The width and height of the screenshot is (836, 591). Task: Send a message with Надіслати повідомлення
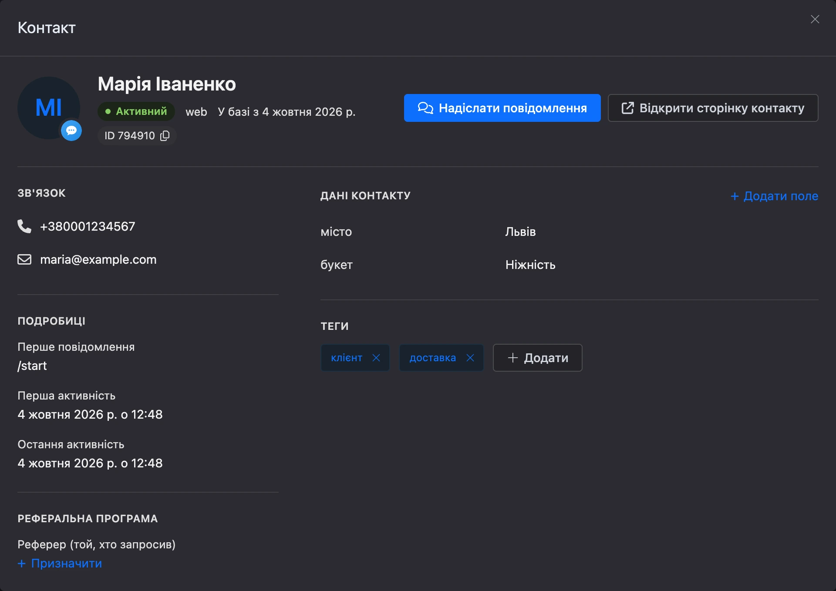502,108
